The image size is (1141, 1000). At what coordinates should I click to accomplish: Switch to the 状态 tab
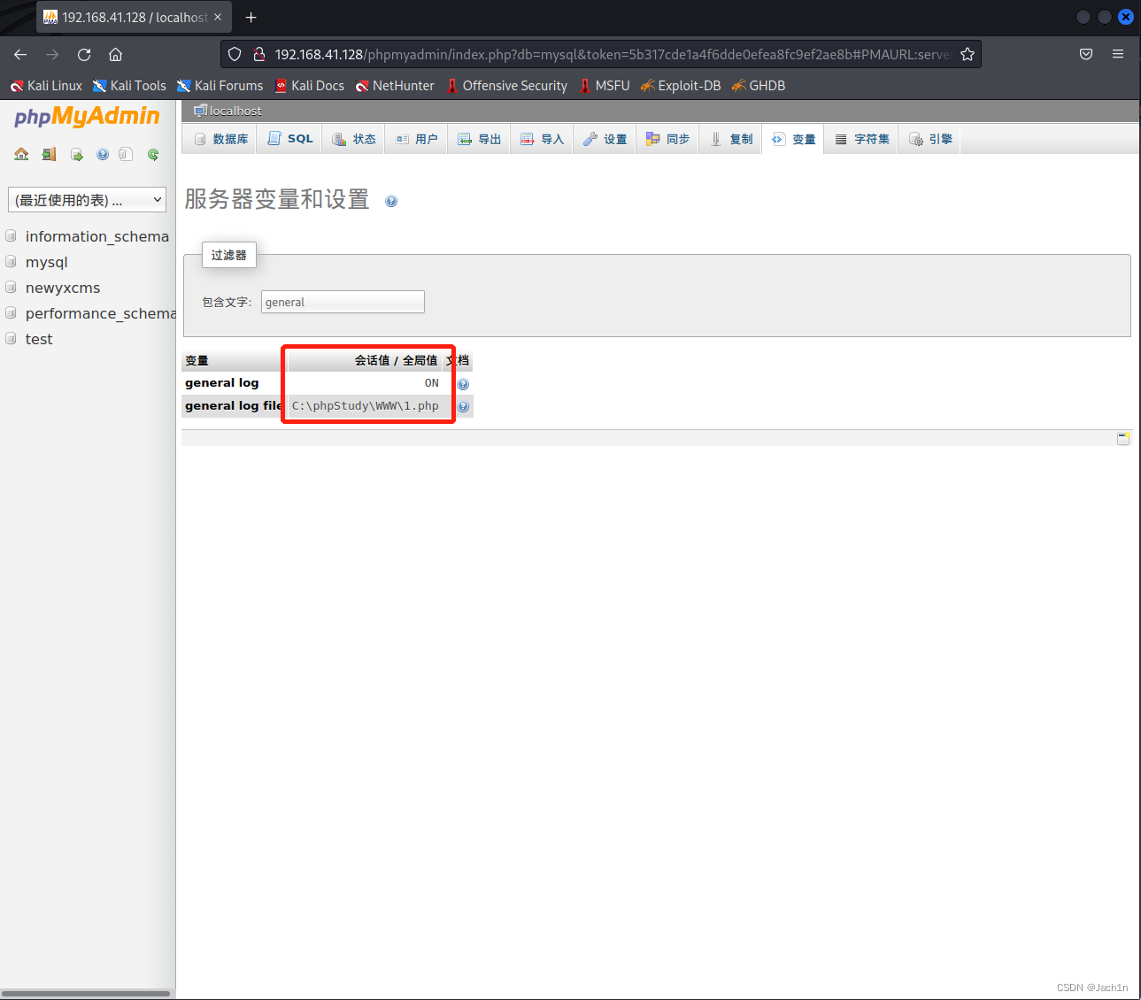point(353,139)
